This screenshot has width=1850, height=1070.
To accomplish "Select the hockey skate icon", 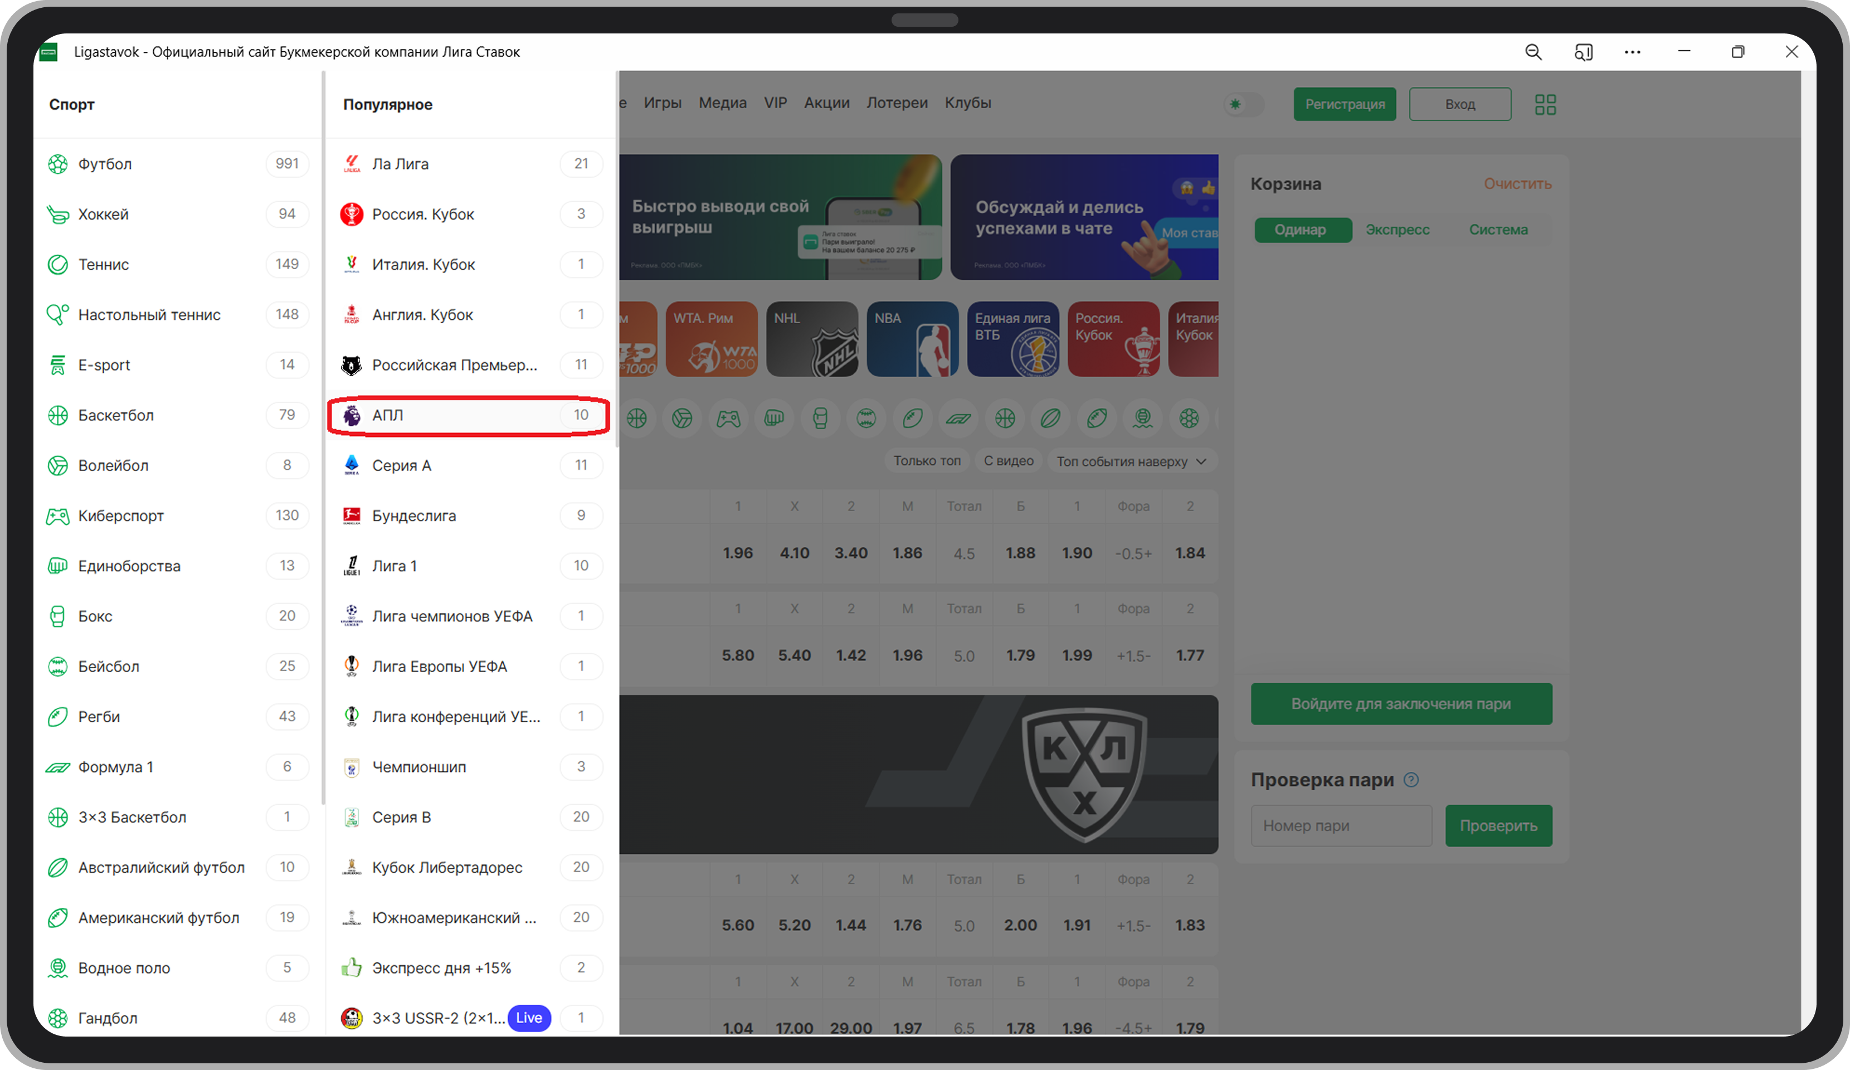I will click(57, 215).
